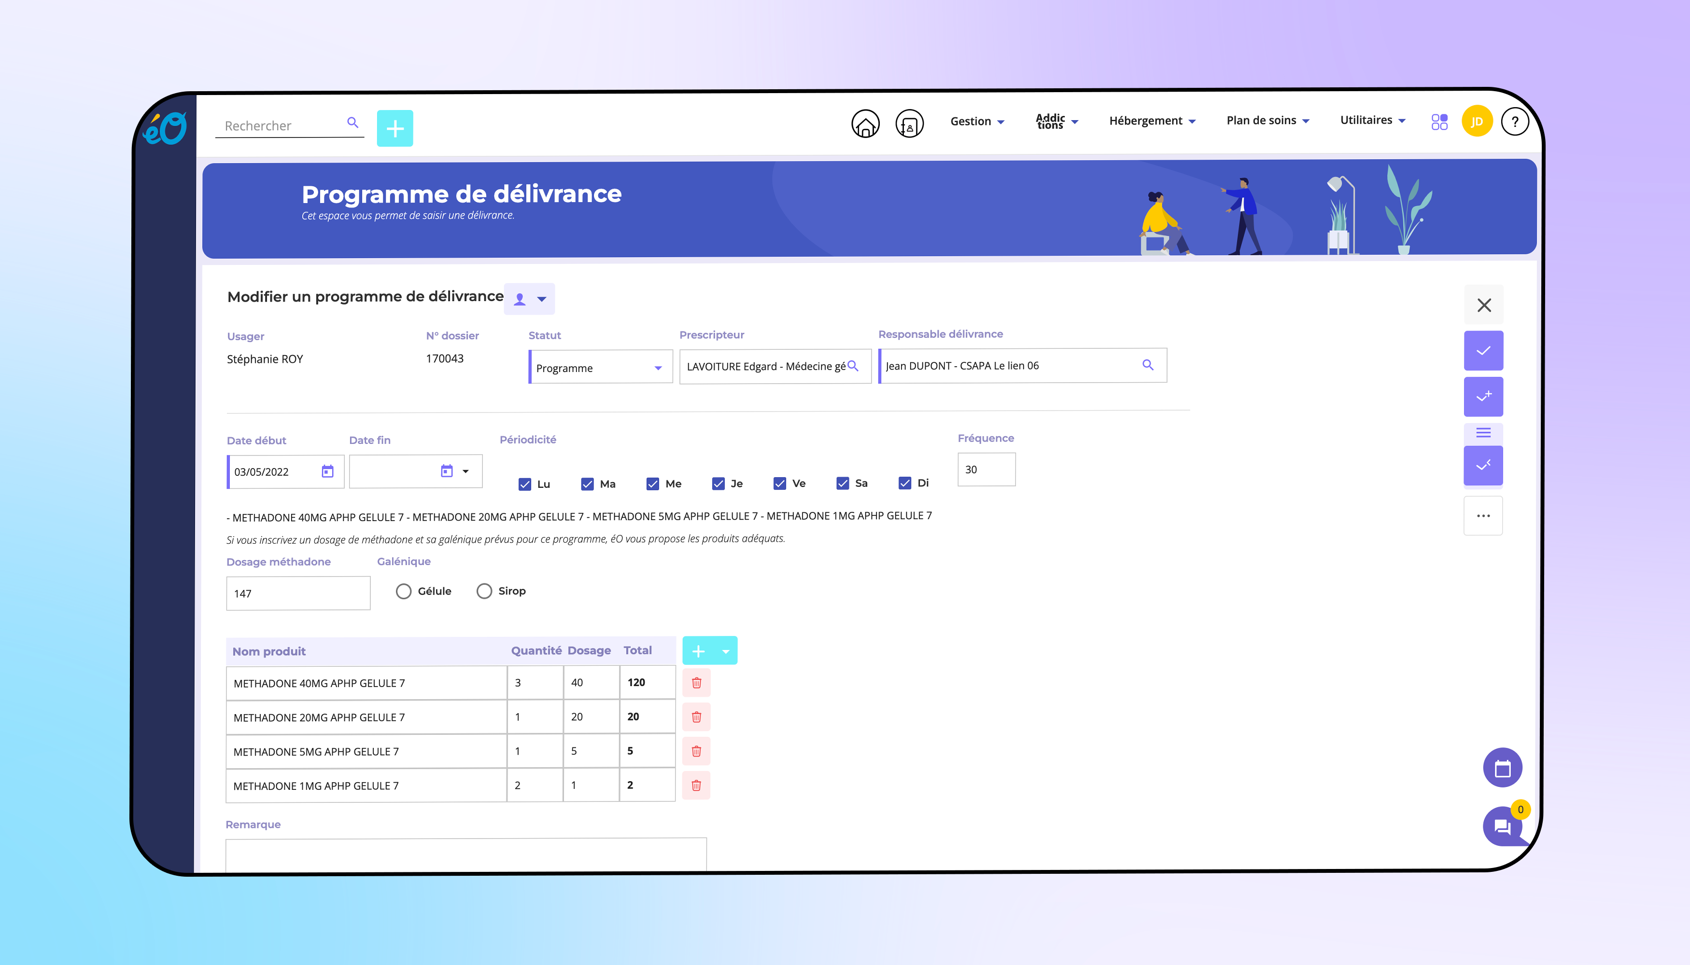Click Dosage méthadone field 147
The width and height of the screenshot is (1690, 965).
tap(298, 593)
